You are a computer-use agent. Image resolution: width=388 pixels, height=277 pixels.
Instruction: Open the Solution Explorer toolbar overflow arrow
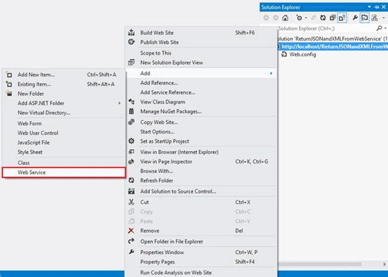point(384,18)
